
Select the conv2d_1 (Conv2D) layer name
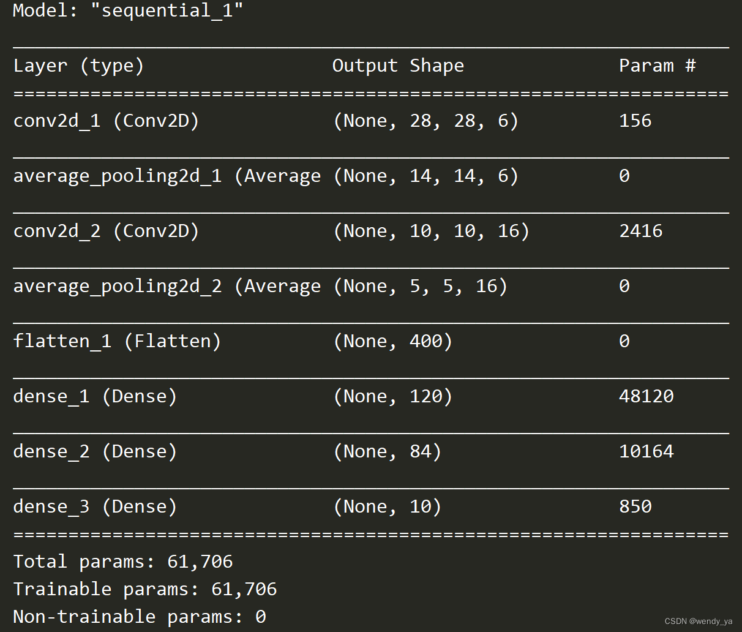tap(106, 121)
